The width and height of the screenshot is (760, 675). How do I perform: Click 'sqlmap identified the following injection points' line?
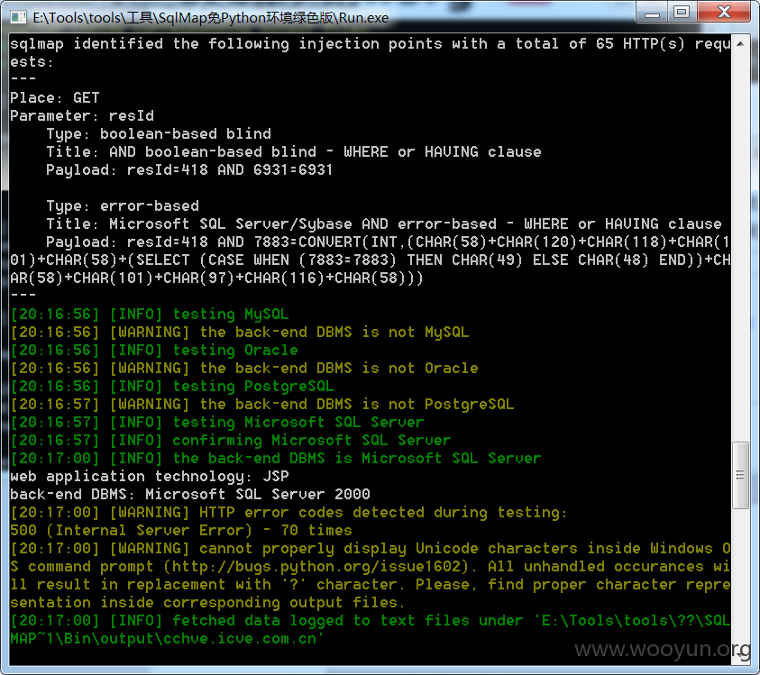371,53
